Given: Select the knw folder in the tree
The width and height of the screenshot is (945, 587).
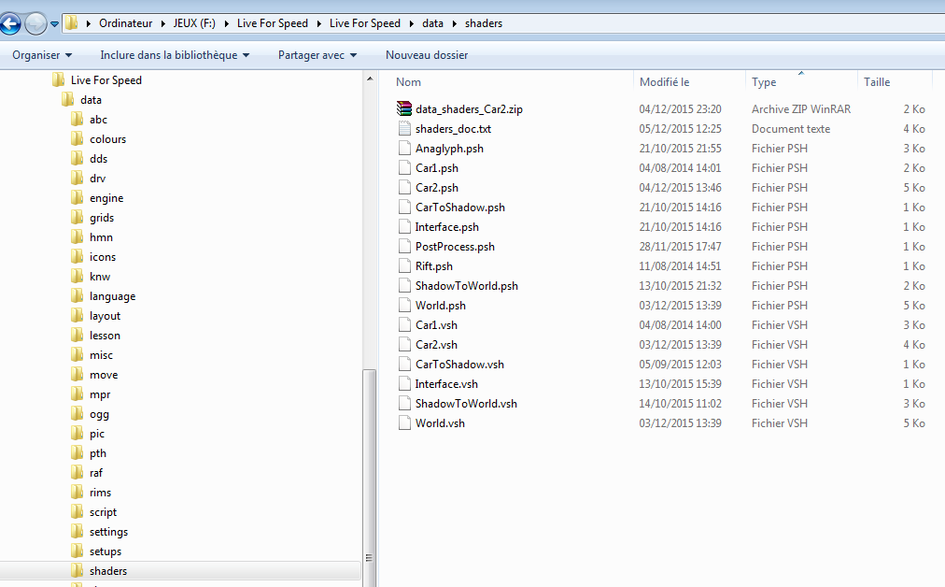Looking at the screenshot, I should [100, 277].
